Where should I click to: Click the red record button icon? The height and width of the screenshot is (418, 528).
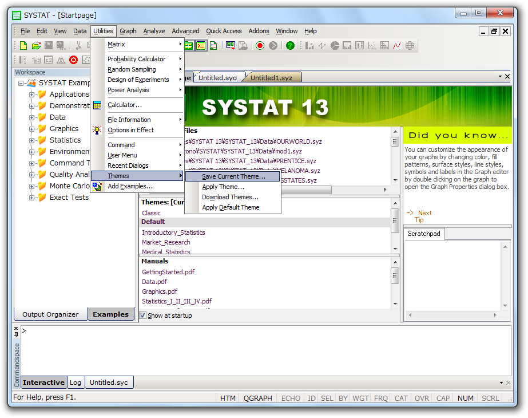click(x=260, y=45)
